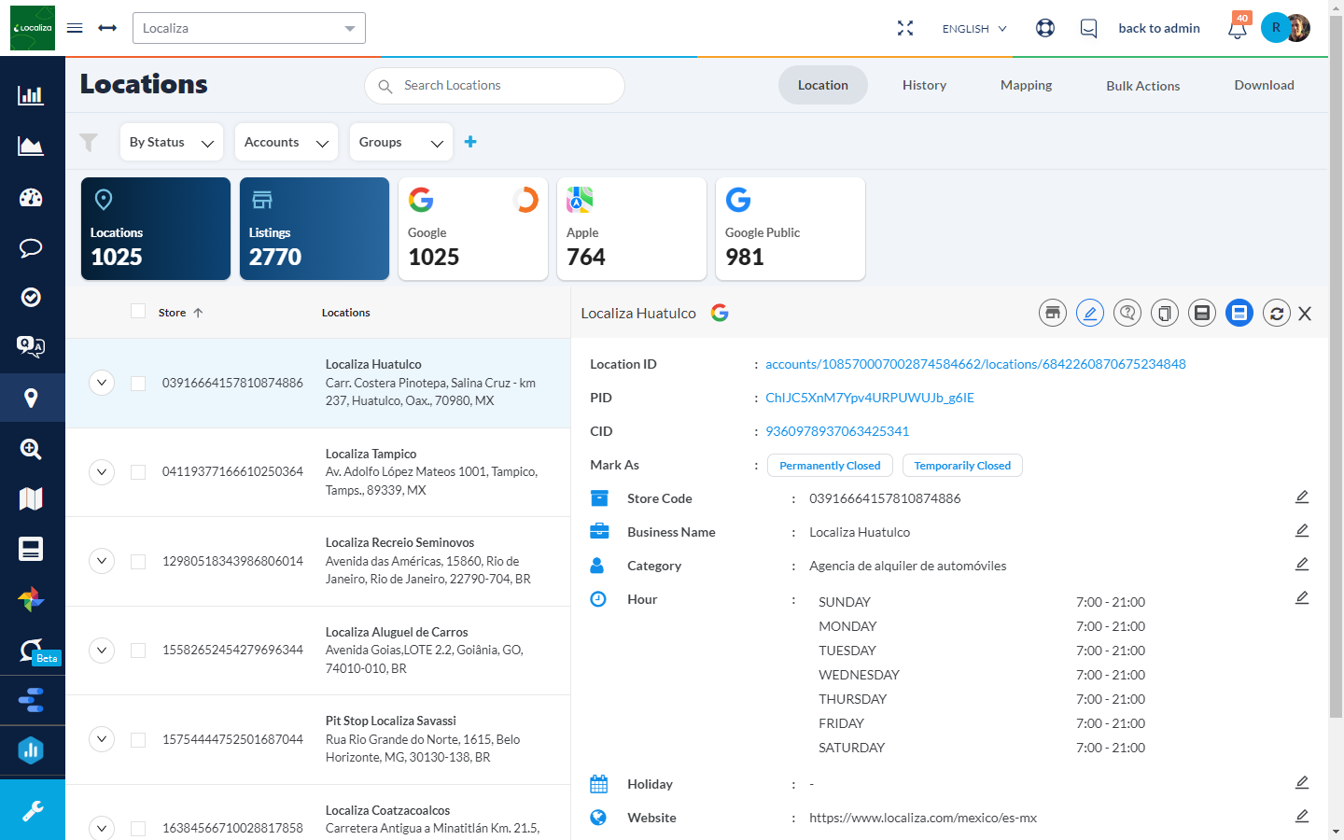Check the Localiza Tampico row checkbox
The height and width of the screenshot is (840, 1344).
(138, 472)
